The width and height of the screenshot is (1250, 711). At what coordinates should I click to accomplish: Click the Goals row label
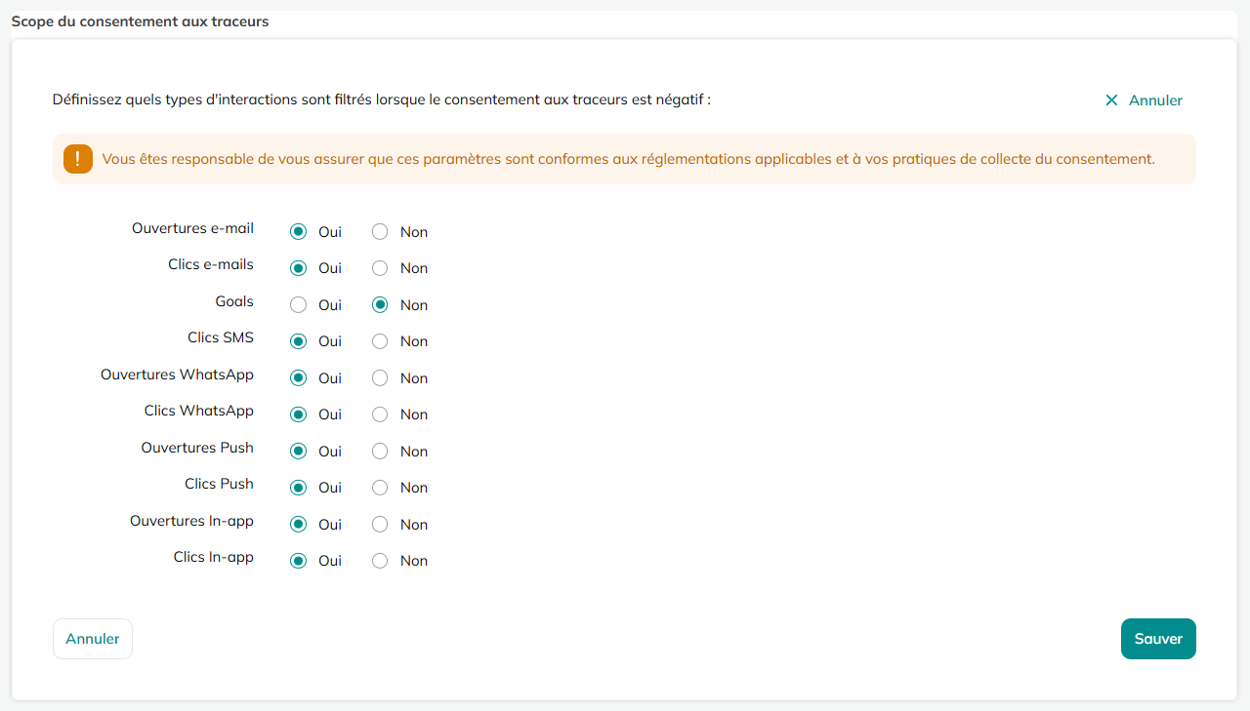click(x=234, y=301)
